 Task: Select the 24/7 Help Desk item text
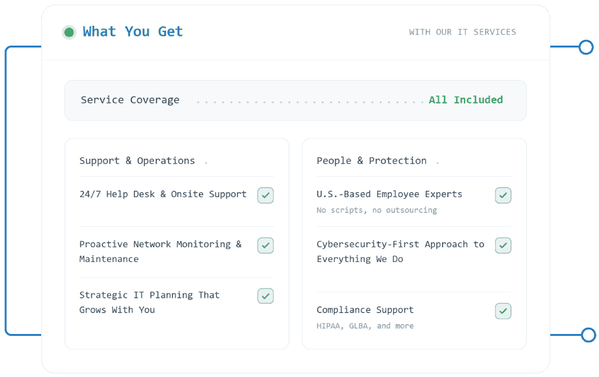163,194
